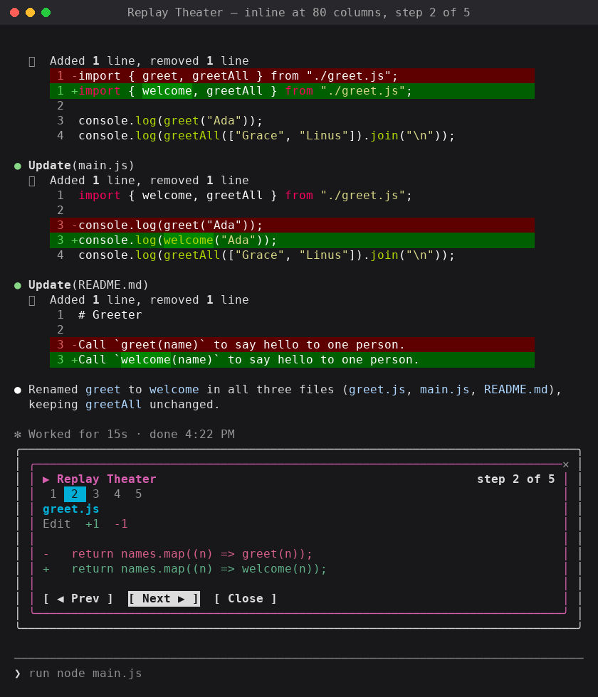Click 'Worked for 15s · done 4:22 PM'
Viewport: 598px width, 697px height.
pos(131,435)
